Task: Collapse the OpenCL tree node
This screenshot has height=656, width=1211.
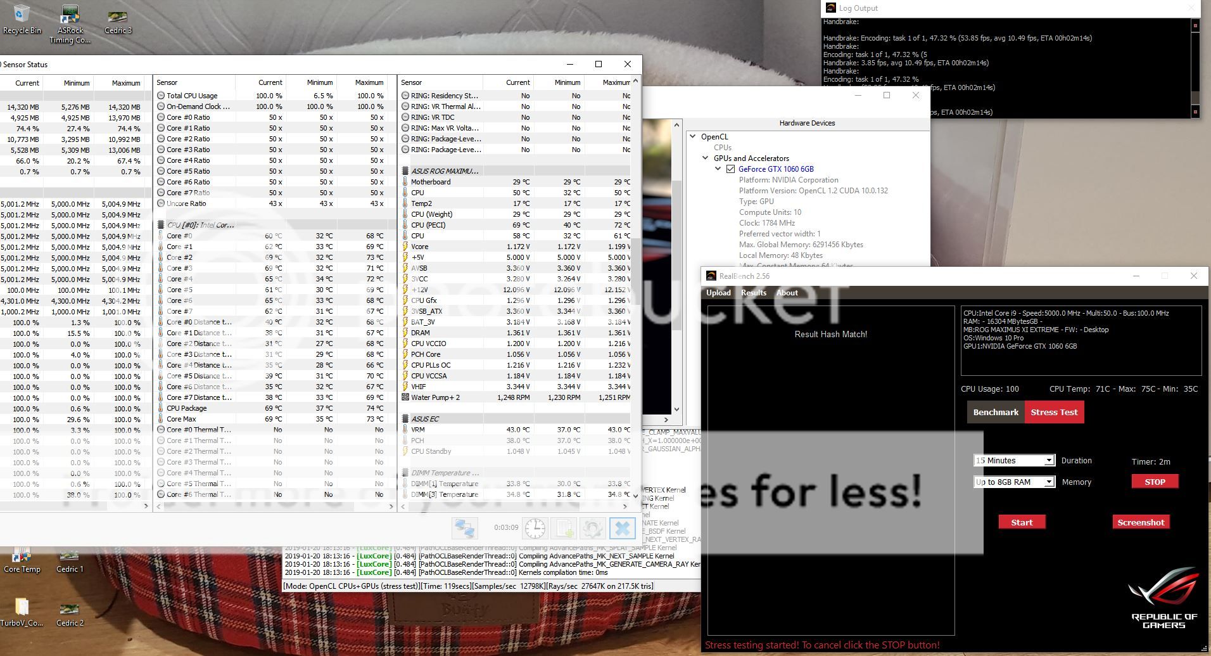Action: pos(694,137)
